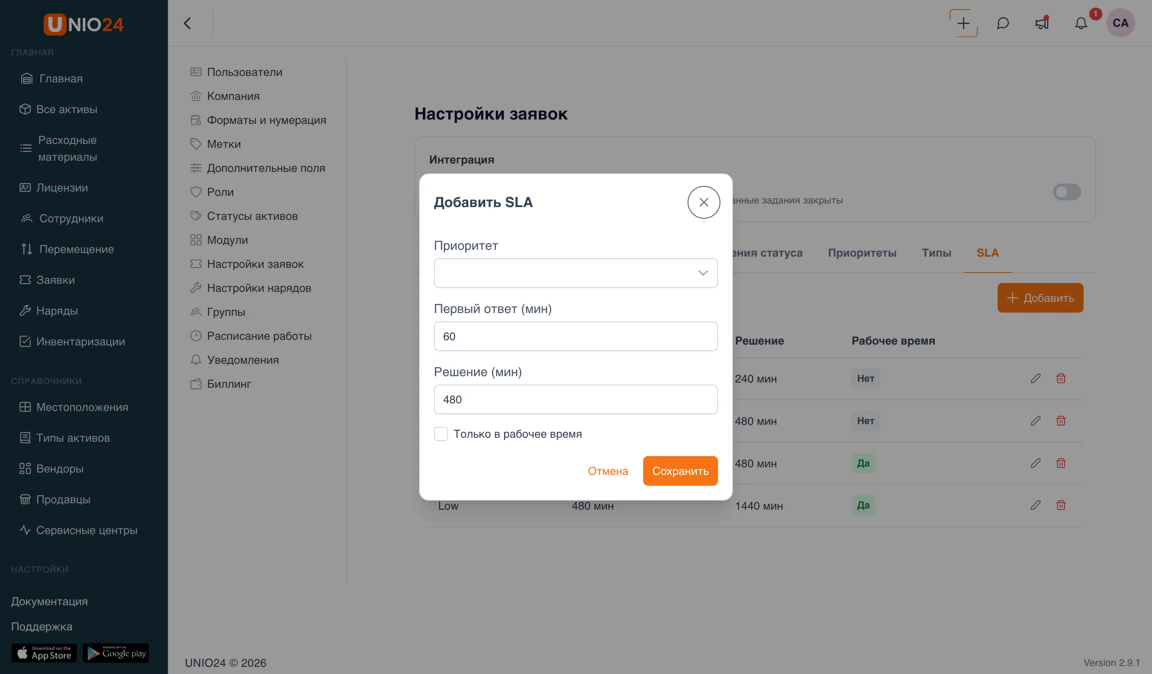
Task: Delete the first 480 мин SLA row
Action: tap(1061, 421)
